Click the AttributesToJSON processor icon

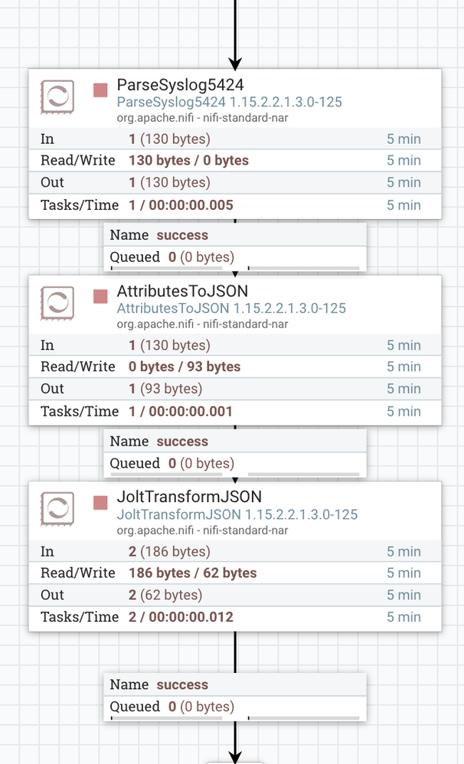click(x=57, y=303)
